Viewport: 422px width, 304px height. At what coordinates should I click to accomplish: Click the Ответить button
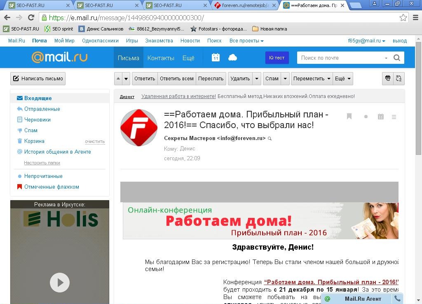coord(145,79)
